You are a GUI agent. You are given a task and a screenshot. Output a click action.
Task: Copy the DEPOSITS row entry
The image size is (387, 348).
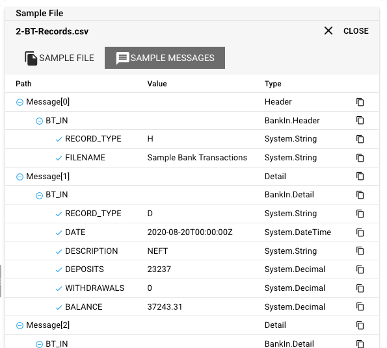point(360,269)
